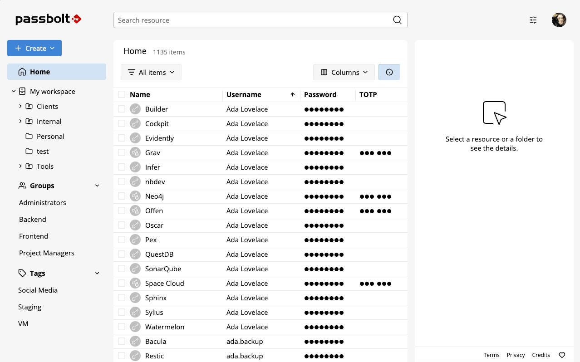580x362 pixels.
Task: Collapse the Groups section chevron
Action: [x=97, y=186]
